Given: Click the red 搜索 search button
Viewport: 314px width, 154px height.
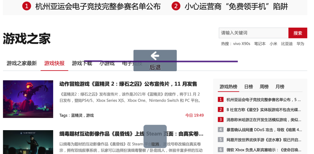Looking at the screenshot, I should pos(298,33).
